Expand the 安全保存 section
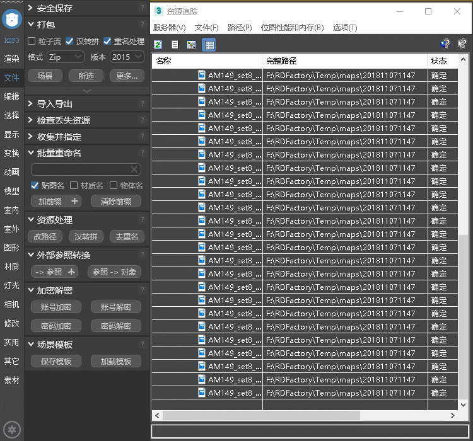This screenshot has height=441, width=473. coord(30,8)
